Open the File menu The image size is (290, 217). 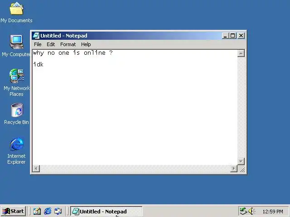coord(38,44)
